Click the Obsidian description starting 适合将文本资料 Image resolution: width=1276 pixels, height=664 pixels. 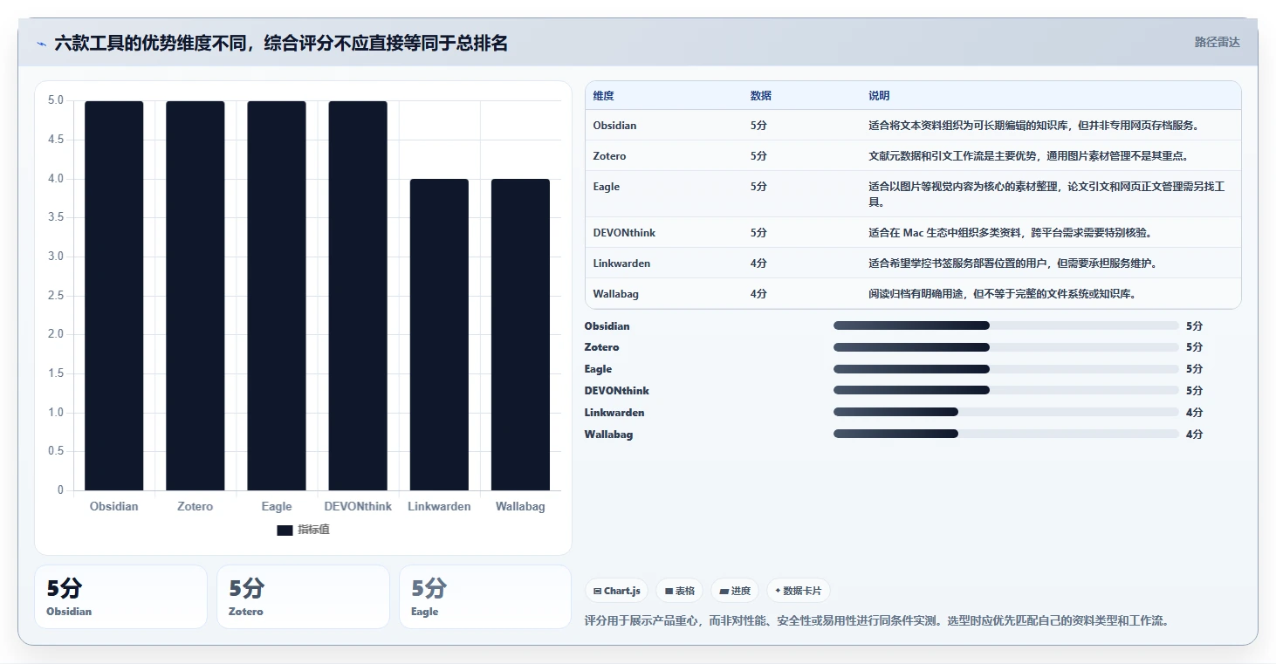pos(1034,126)
